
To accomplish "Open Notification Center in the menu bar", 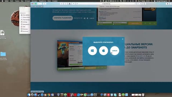I will [169, 1].
